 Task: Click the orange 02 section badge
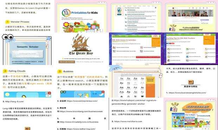pyautogui.click(x=27, y=129)
